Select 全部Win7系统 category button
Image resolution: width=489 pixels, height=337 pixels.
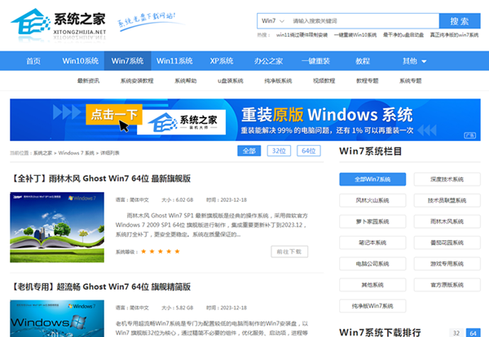pos(372,179)
